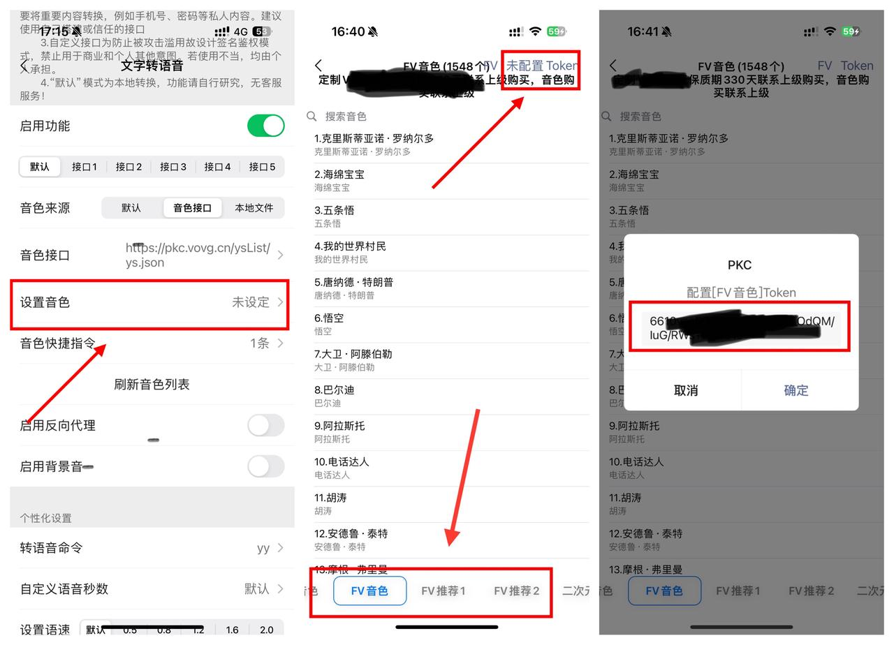
Task: Switch to the FV推荐1 tab
Action: tap(443, 591)
